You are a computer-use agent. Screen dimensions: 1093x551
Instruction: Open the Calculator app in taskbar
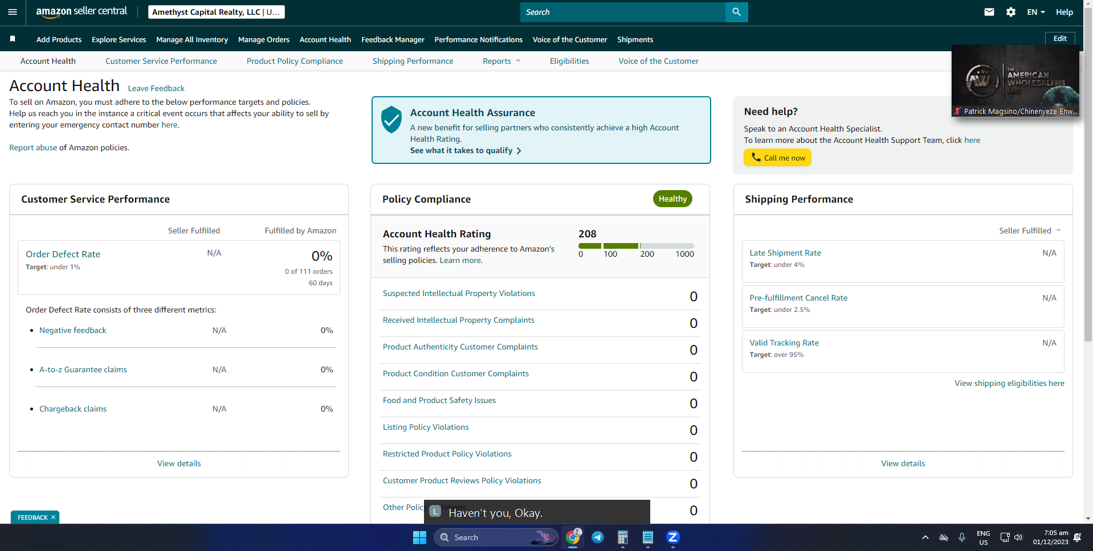pos(623,537)
